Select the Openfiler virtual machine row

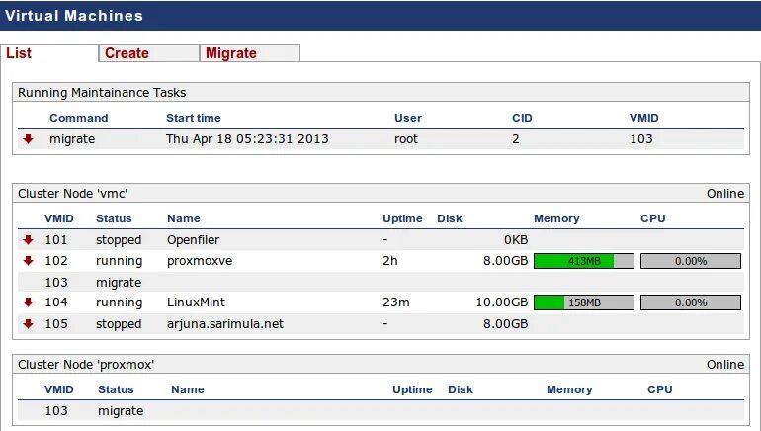[193, 239]
